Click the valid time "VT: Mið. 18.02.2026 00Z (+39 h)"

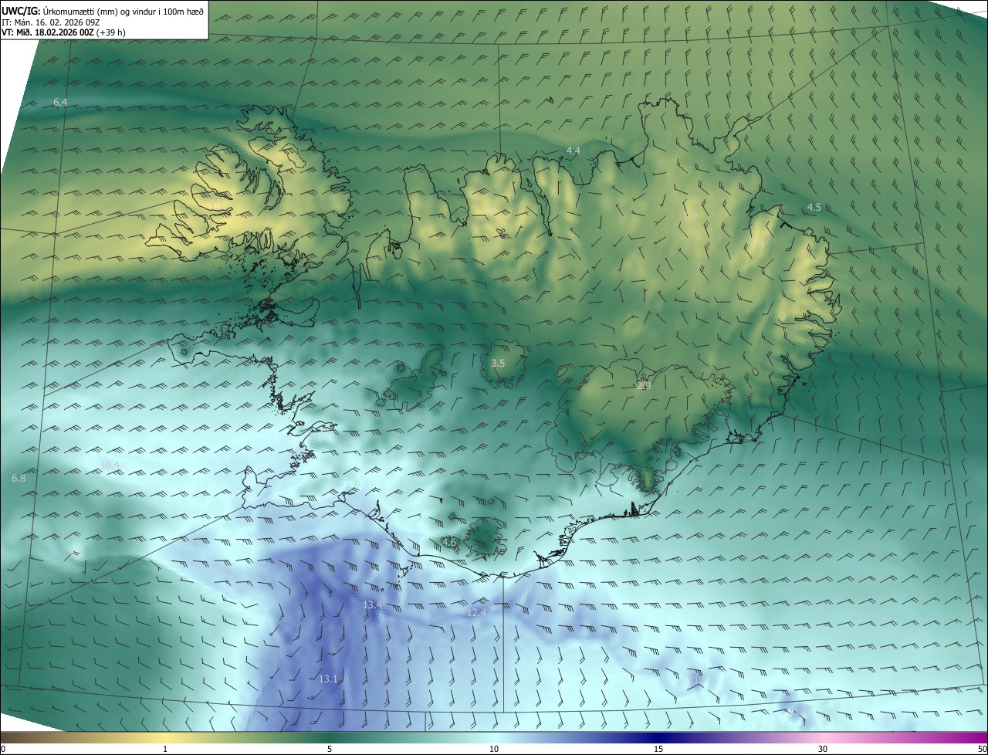63,32
